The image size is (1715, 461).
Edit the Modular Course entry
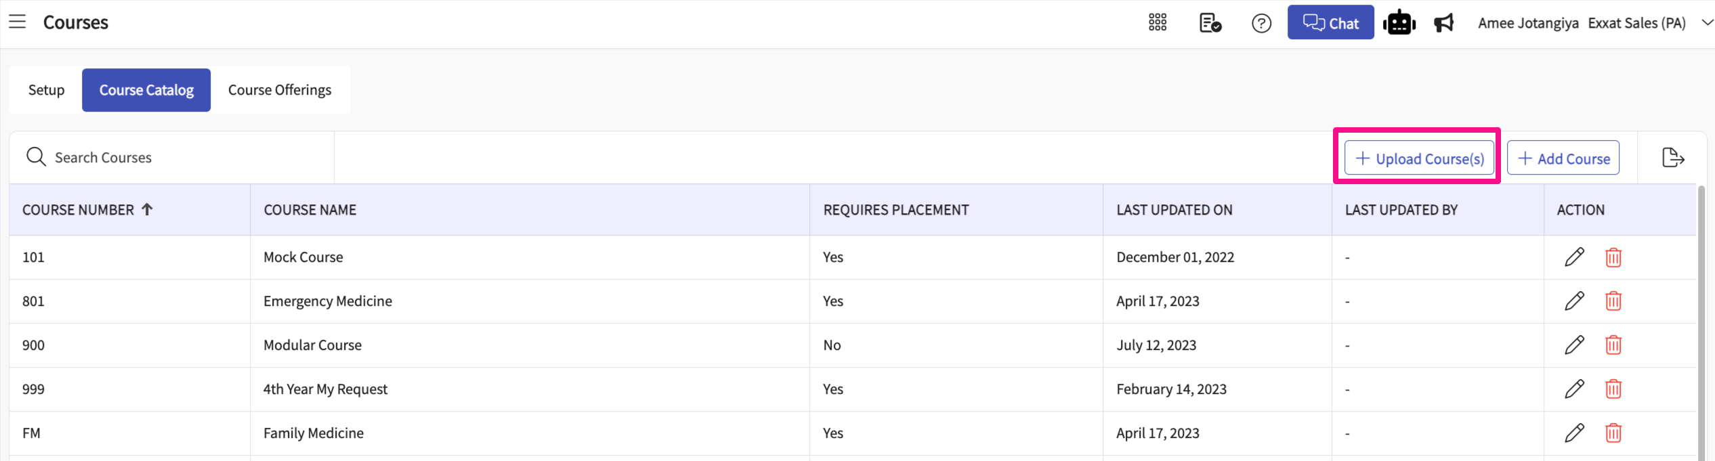(1574, 345)
